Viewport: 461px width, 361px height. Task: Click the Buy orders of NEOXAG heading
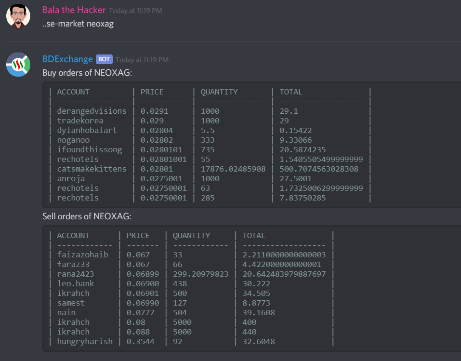point(87,73)
